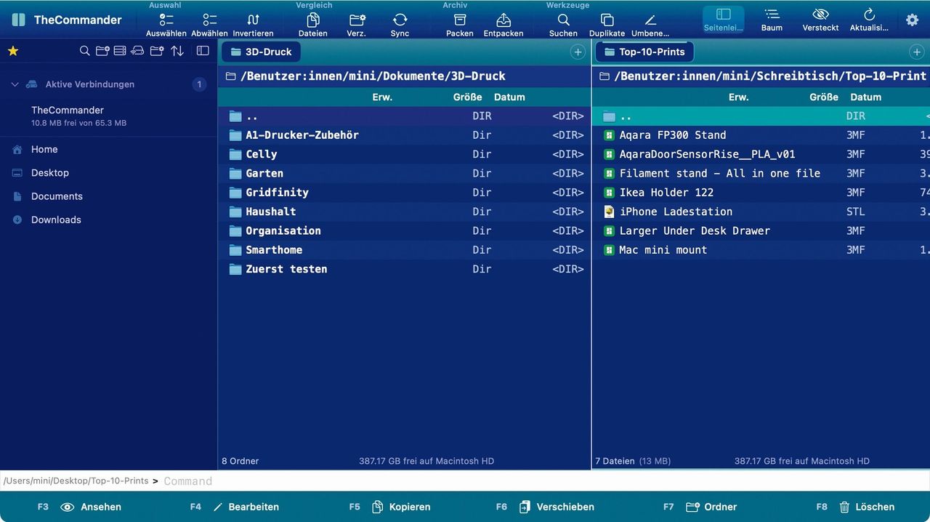Click the Entpacken extract icon
The height and width of the screenshot is (522, 930).
(x=504, y=20)
